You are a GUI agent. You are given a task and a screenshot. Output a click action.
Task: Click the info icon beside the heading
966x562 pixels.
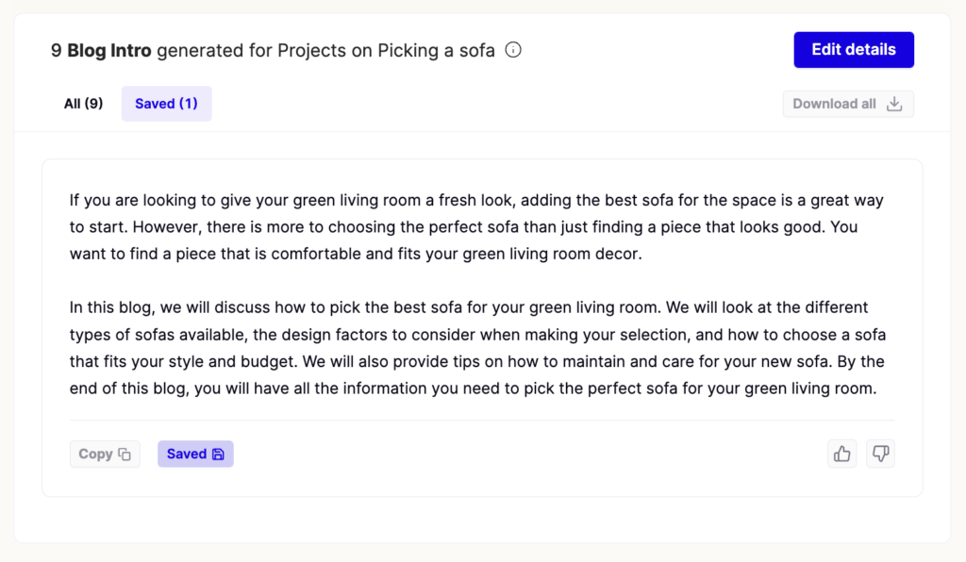pos(513,50)
